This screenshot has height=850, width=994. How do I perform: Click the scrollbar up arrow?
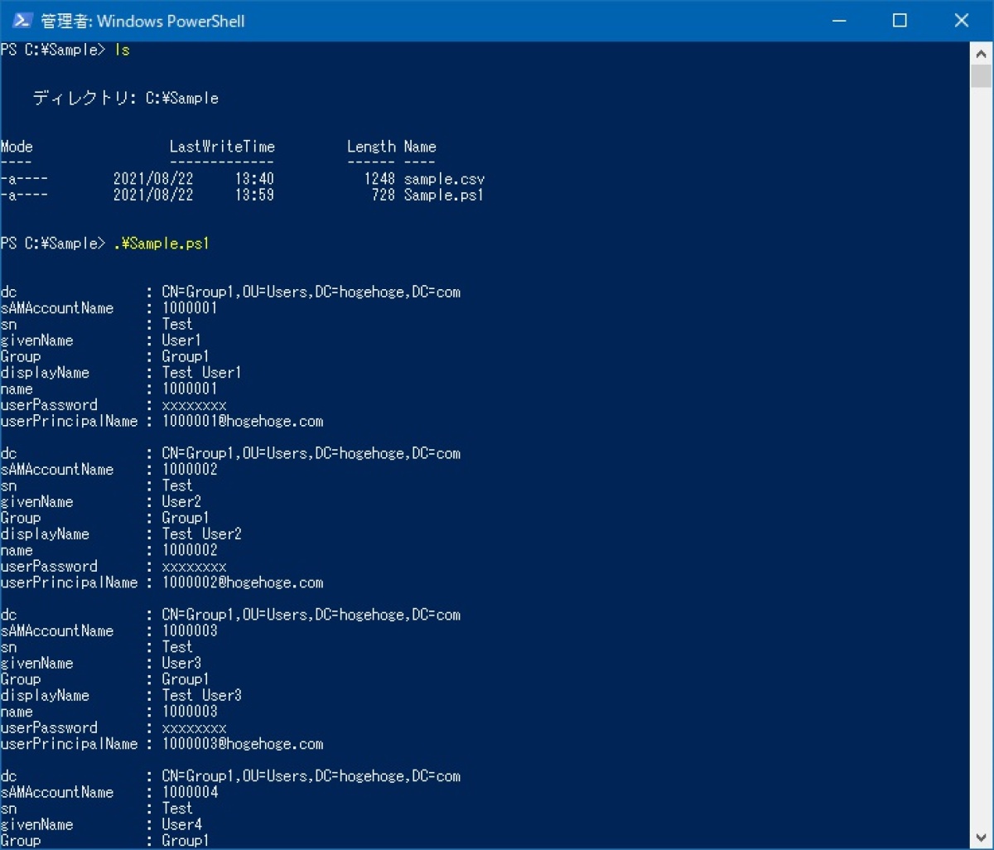point(982,52)
